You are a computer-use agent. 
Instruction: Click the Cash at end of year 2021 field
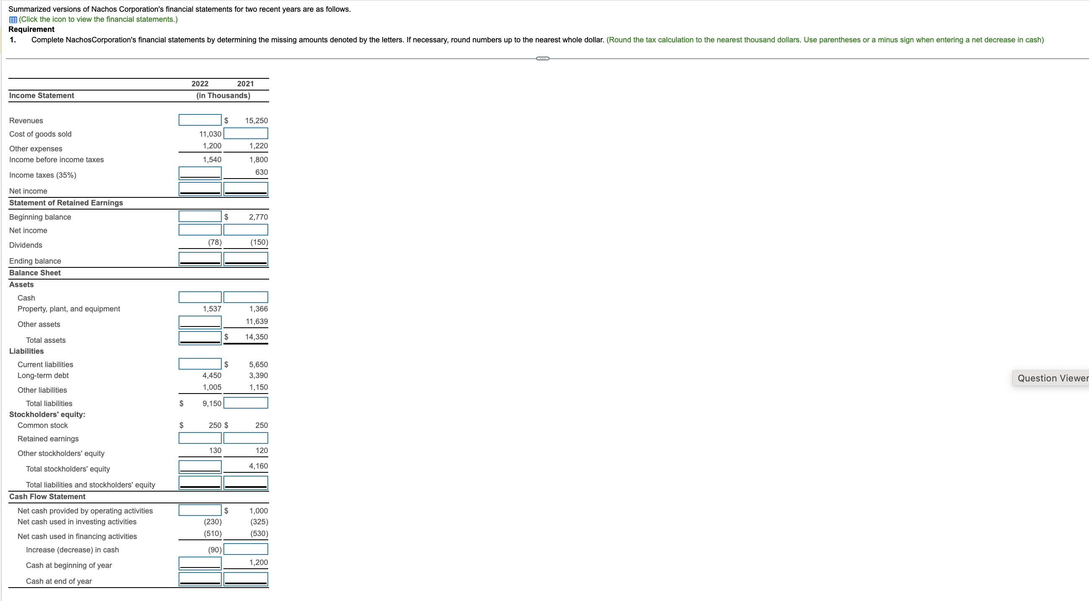(246, 579)
